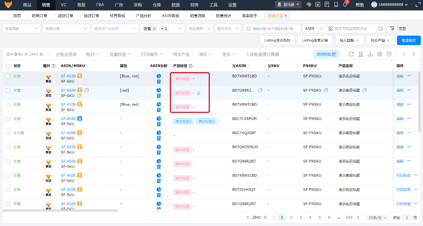Open ASIN analysis pie chart in first row
Viewport: 423px width, 226px height.
(x=159, y=76)
